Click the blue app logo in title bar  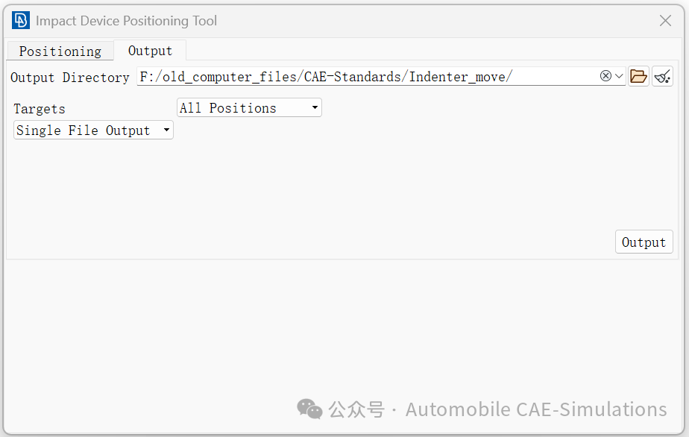[x=21, y=20]
